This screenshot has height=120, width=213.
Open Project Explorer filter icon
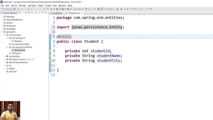(x=32, y=13)
